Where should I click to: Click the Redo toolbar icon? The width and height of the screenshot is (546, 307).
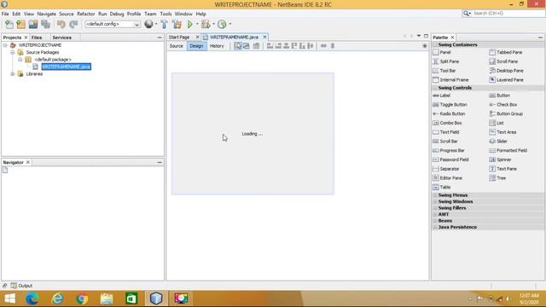[73, 24]
